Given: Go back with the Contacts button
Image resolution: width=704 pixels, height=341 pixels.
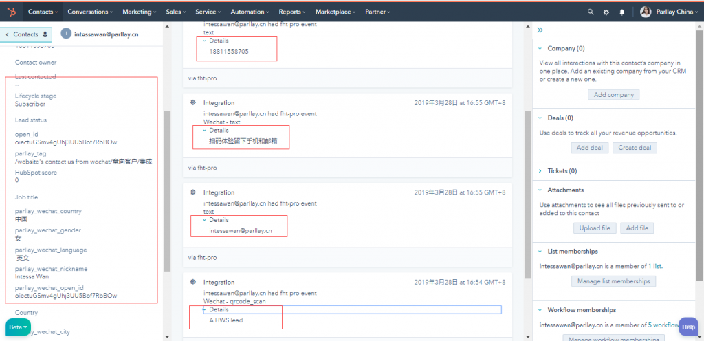Looking at the screenshot, I should [x=27, y=34].
